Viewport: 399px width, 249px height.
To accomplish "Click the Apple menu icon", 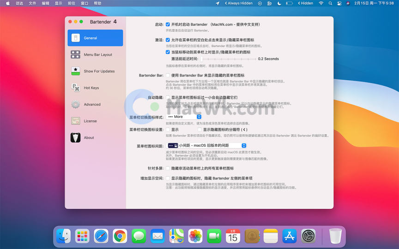I will tap(8, 3).
